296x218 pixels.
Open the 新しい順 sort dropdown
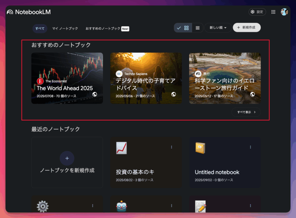[x=218, y=28]
